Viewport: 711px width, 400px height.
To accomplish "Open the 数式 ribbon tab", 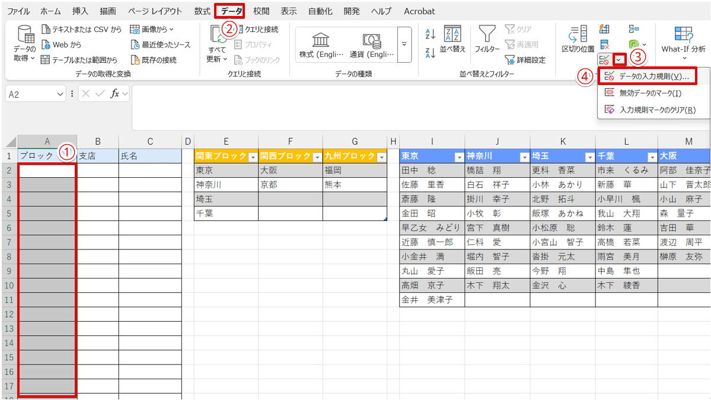I will 202,11.
